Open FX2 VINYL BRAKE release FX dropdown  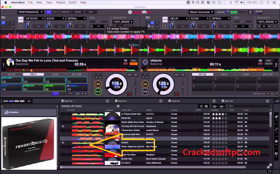267,22
